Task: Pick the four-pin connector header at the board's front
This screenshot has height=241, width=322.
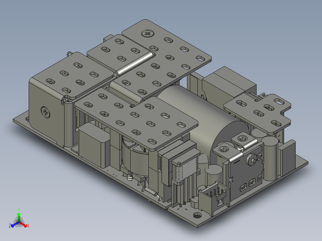Action: [214, 199]
